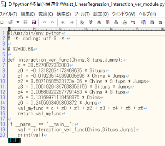Open outline analysis tree icon
The width and height of the screenshot is (165, 146).
(x=133, y=22)
